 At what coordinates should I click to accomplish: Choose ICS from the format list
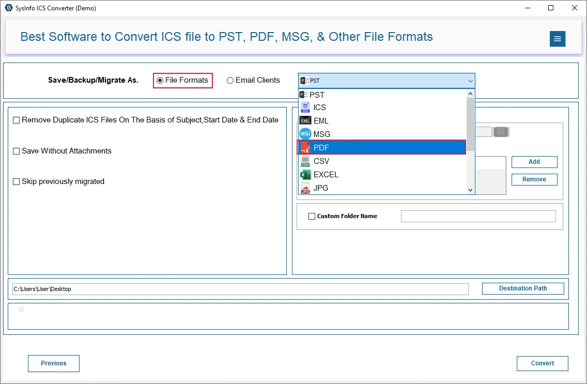pos(382,107)
